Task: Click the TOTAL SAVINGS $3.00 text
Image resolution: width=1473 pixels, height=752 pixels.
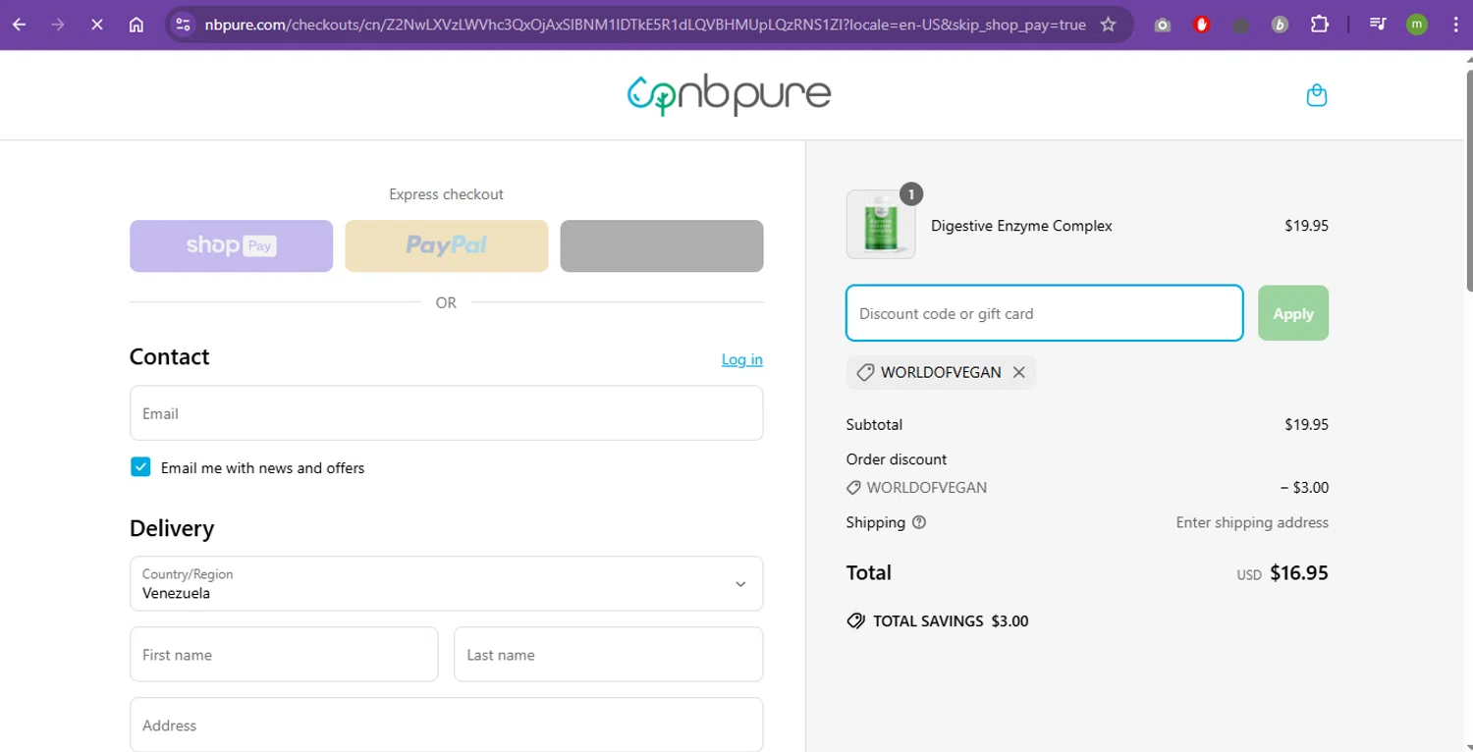Action: coord(951,621)
